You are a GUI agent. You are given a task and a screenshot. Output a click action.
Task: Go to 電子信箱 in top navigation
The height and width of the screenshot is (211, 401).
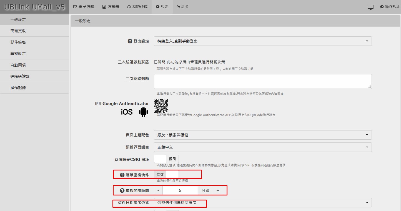(x=84, y=7)
